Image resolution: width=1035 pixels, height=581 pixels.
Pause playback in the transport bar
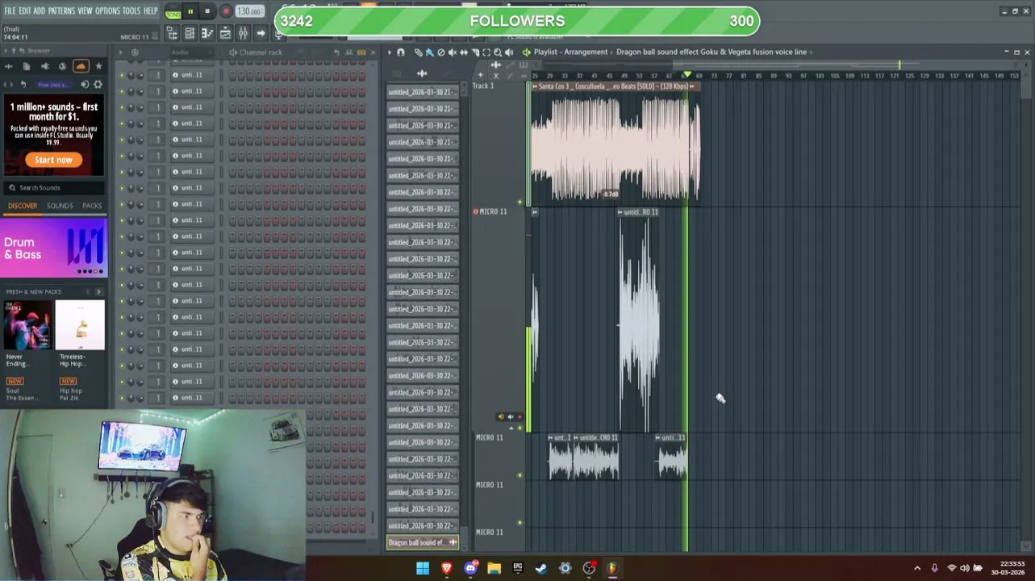click(190, 12)
